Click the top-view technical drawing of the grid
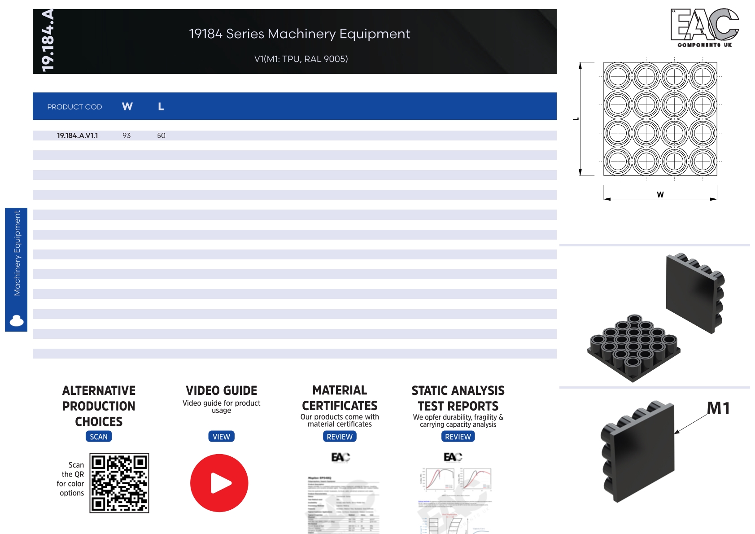The width and height of the screenshot is (755, 534). point(660,119)
